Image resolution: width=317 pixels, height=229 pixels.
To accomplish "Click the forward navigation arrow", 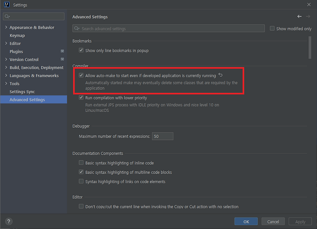I will coord(308,17).
